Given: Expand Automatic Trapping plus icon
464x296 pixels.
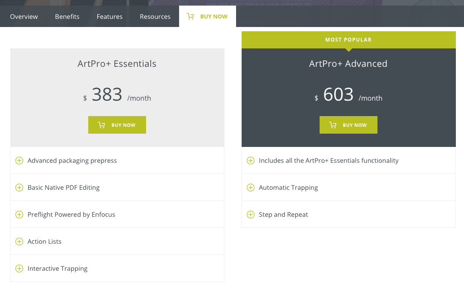Looking at the screenshot, I should click(x=251, y=187).
